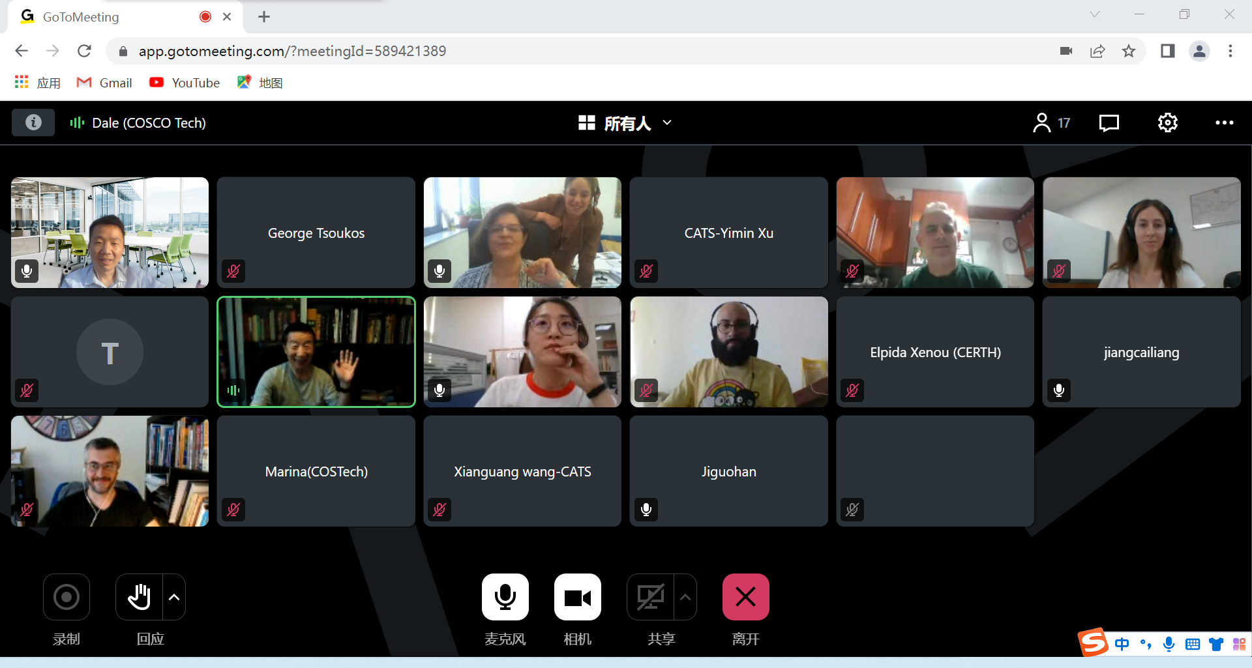Click the jiangcailiang participant name
This screenshot has height=668, width=1252.
point(1142,352)
